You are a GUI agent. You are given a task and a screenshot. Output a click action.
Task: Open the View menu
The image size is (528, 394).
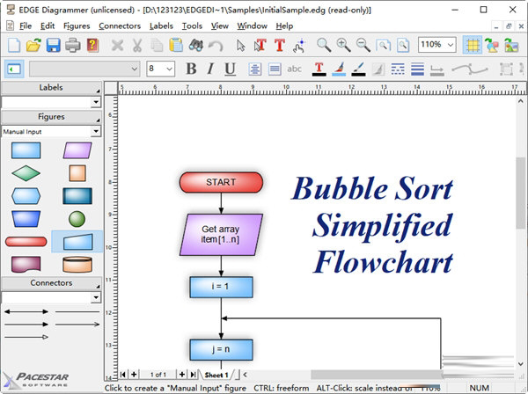219,26
